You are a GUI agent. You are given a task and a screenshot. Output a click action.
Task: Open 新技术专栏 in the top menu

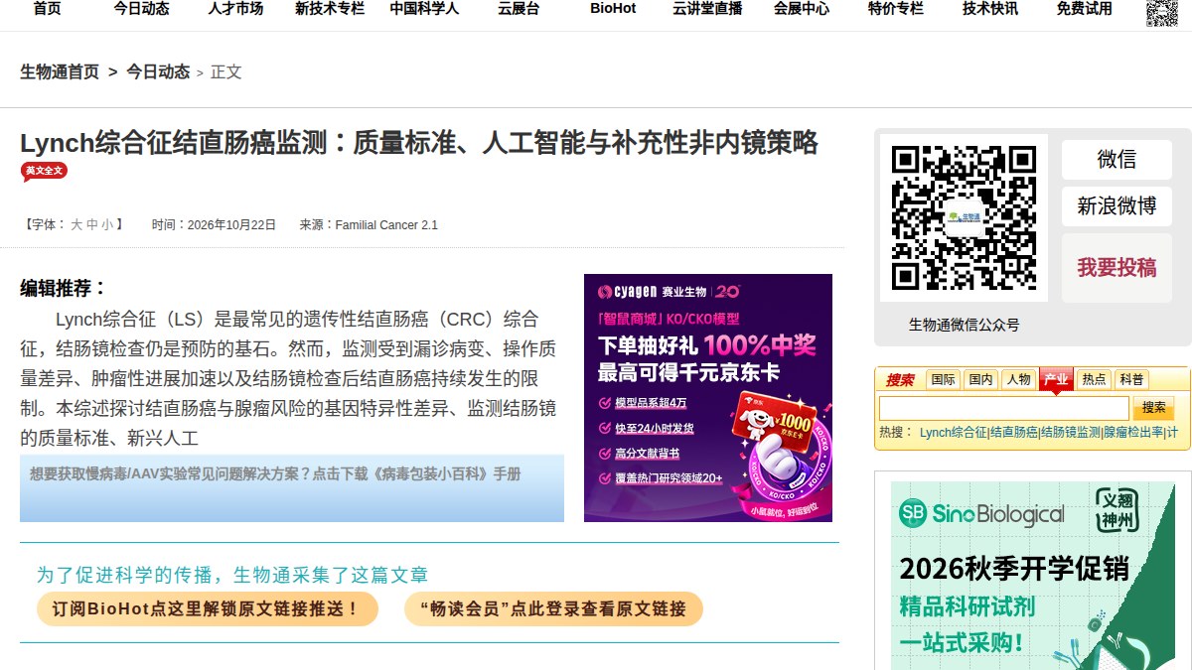pyautogui.click(x=330, y=9)
